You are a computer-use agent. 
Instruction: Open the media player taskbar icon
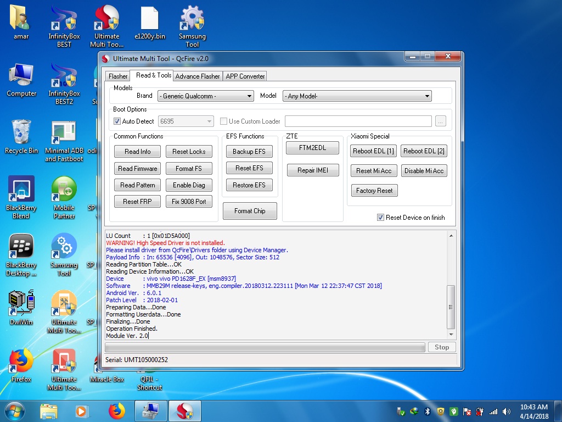(x=82, y=412)
